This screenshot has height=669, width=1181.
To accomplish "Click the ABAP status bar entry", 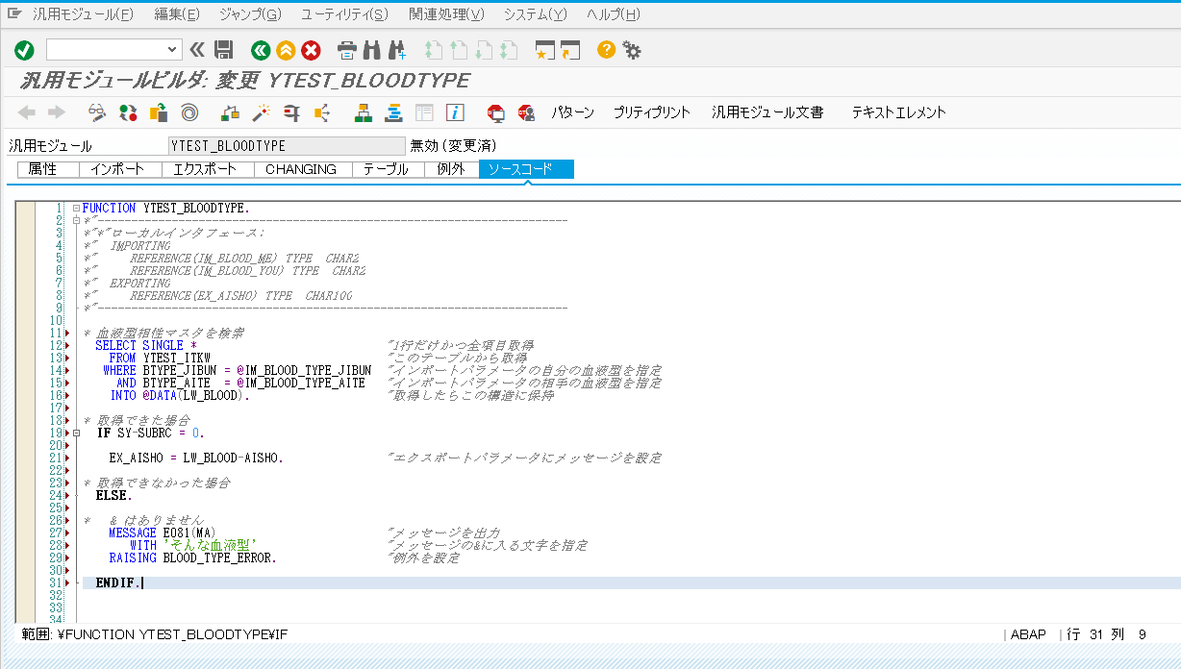I will pyautogui.click(x=1028, y=634).
